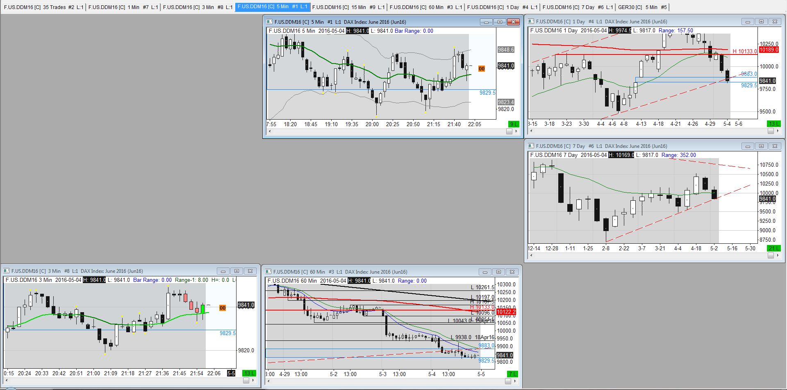Screen dimensions: 787x390
Task: Switch to the 7 Day #6 tab in the top bar
Action: 578,7
